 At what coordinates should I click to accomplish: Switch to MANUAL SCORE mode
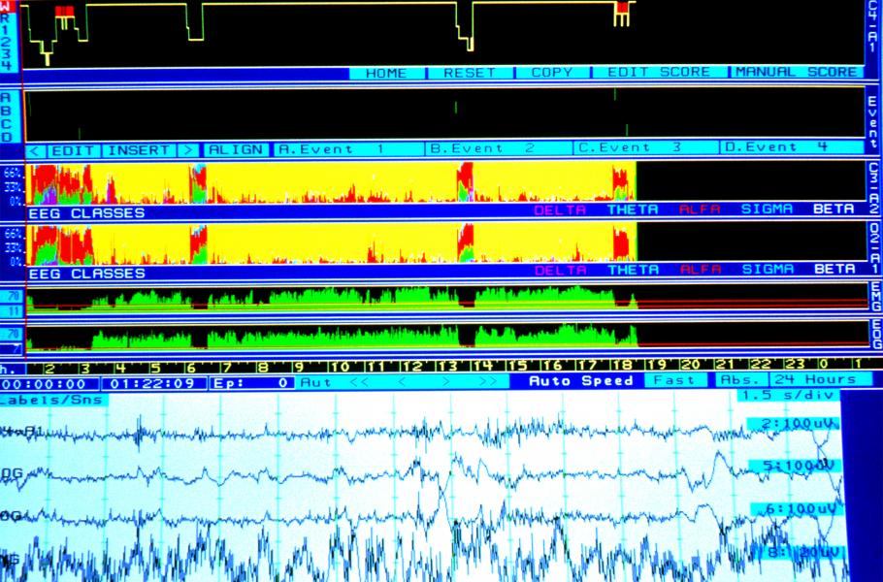[x=796, y=73]
